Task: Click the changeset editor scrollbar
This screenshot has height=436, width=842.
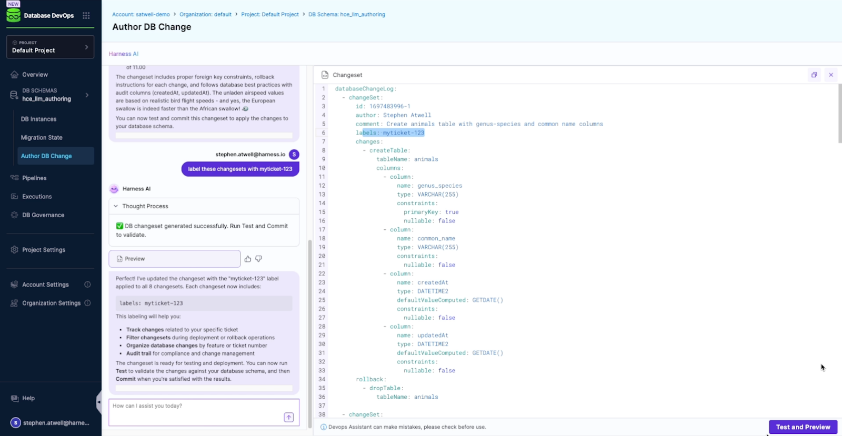Action: tap(840, 113)
